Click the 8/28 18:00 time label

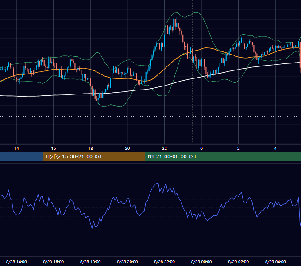(90, 262)
